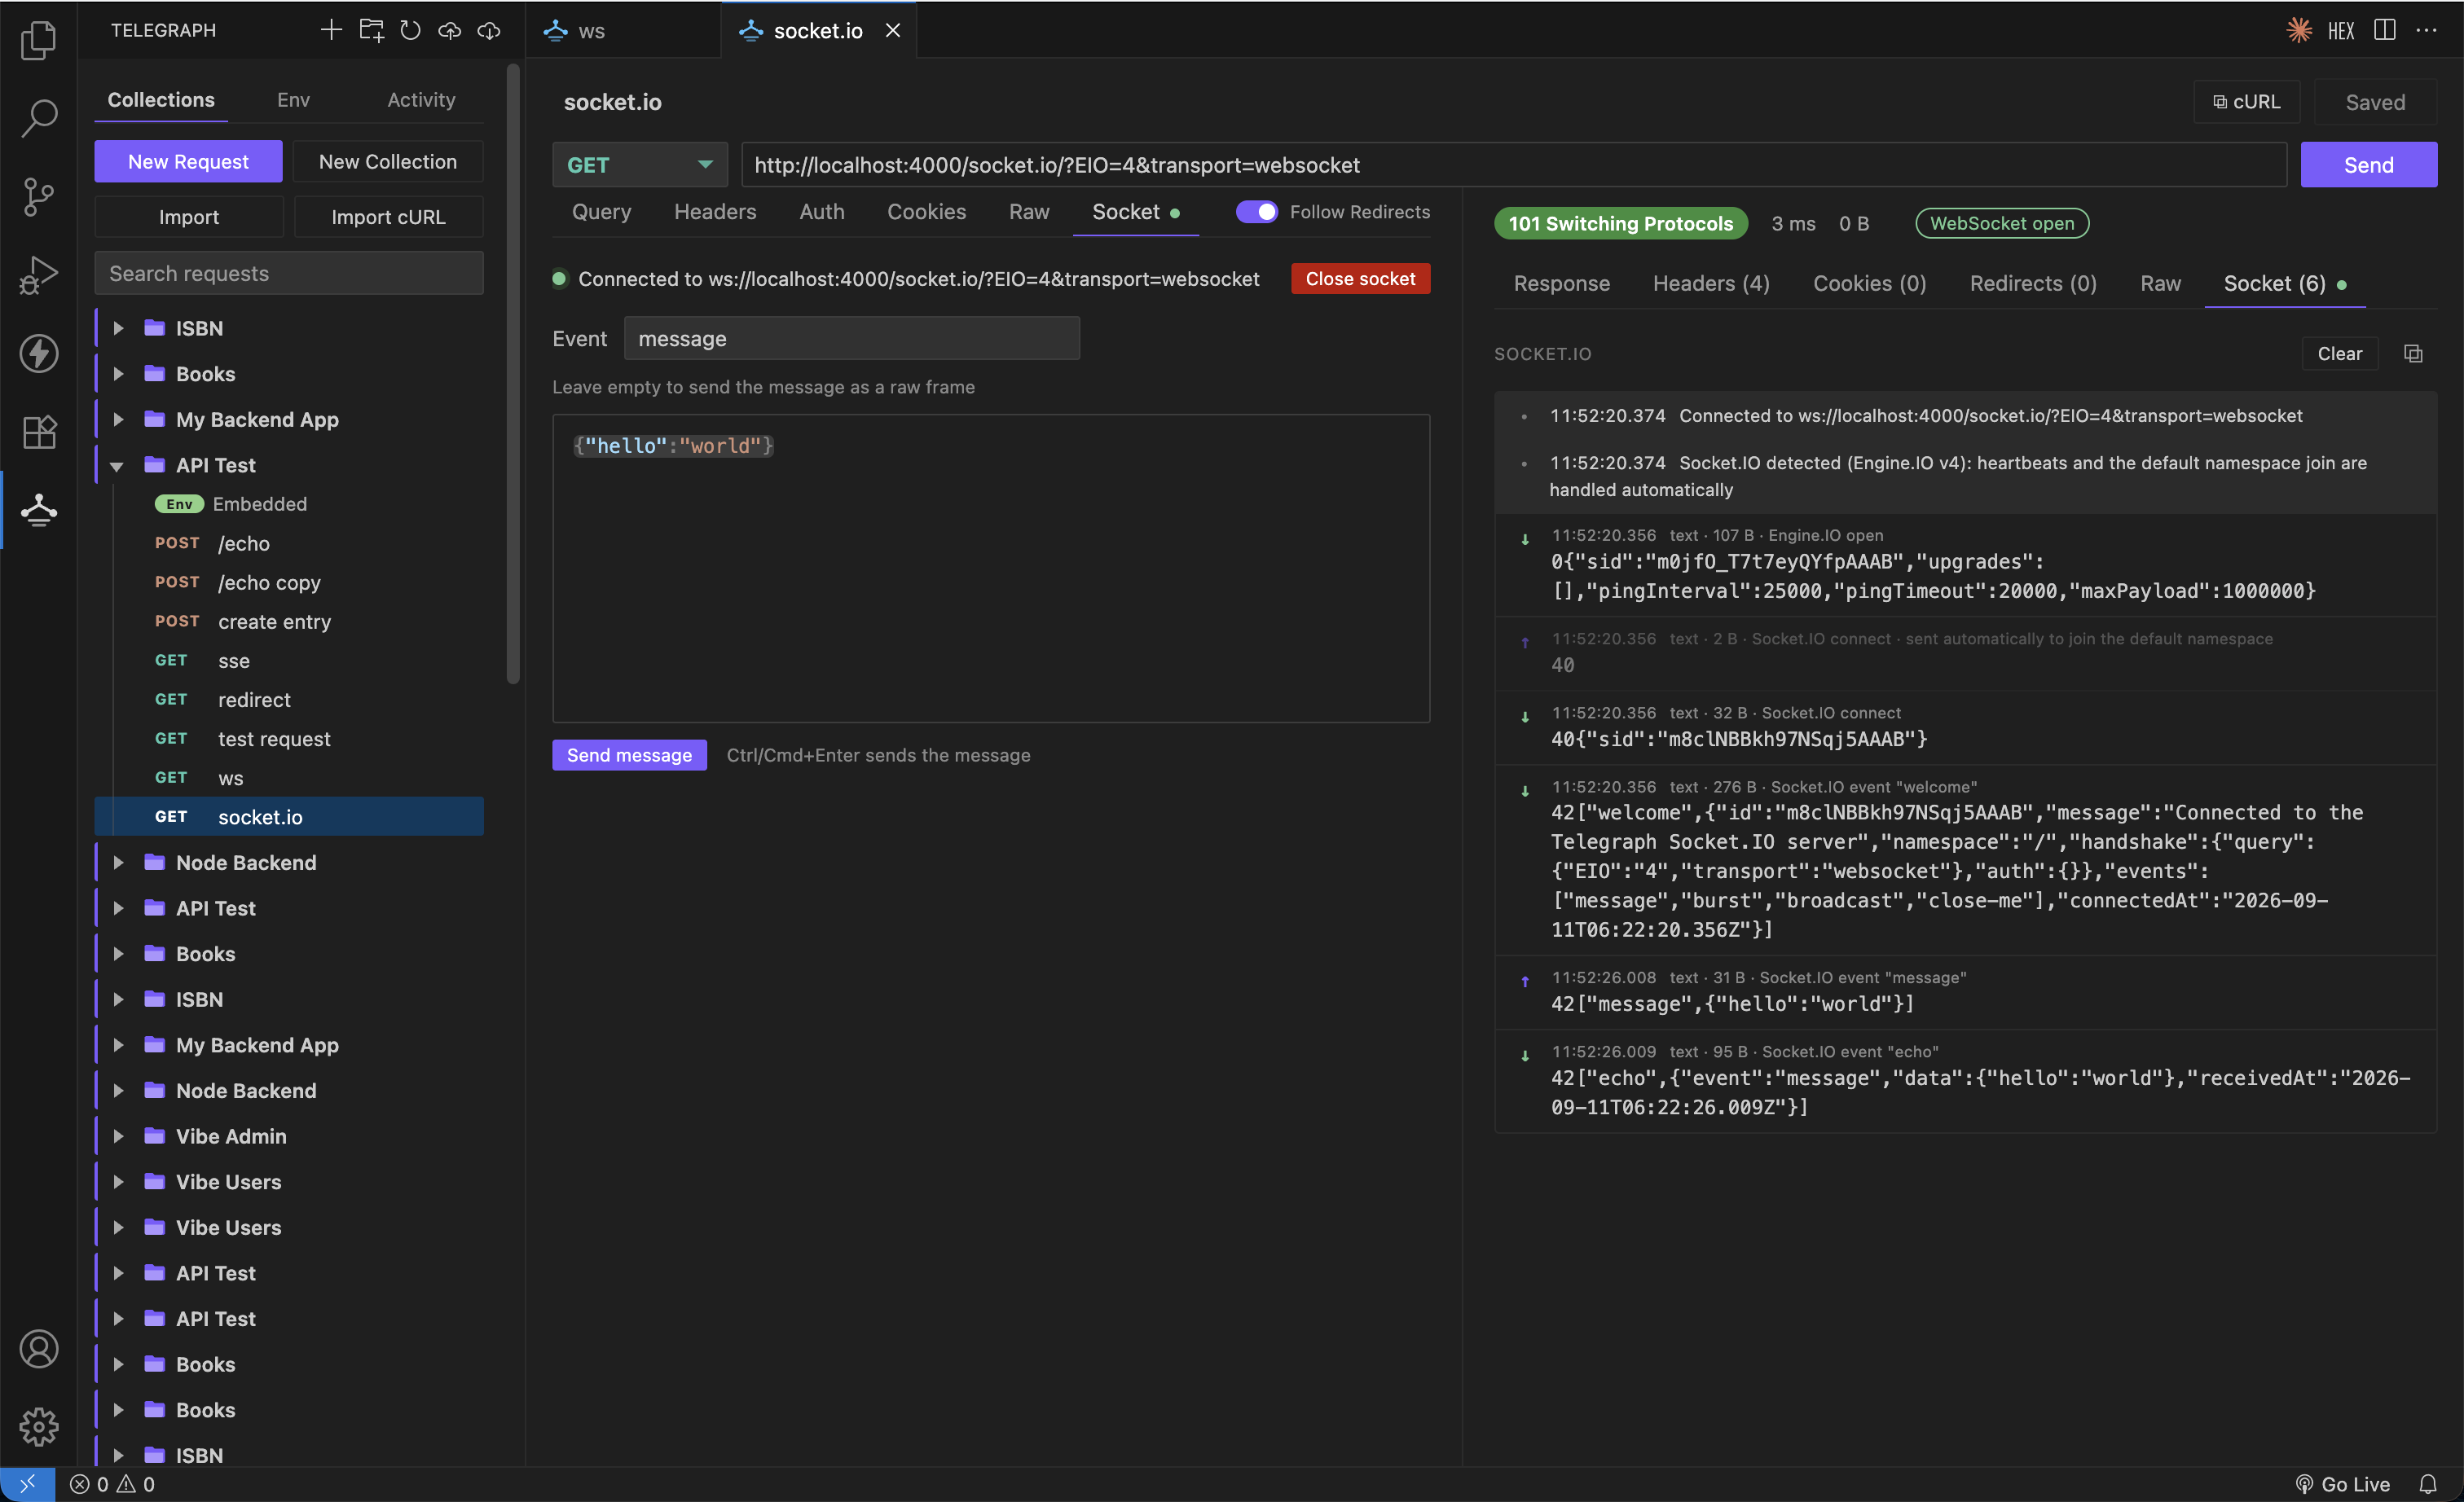Image resolution: width=2464 pixels, height=1502 pixels.
Task: Click the Send message button
Action: click(x=629, y=754)
